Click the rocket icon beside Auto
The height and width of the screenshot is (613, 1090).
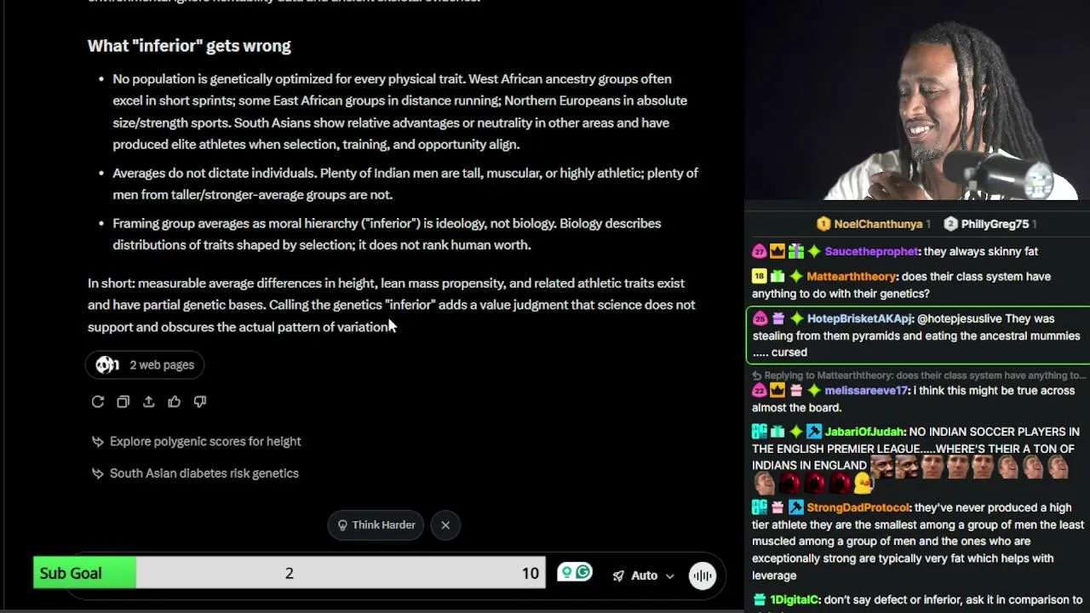tap(618, 576)
